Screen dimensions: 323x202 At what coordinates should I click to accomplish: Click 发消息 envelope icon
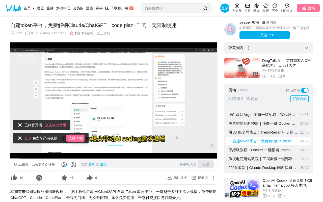(x=264, y=22)
